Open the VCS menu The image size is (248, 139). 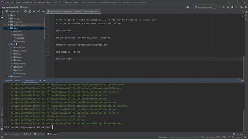[61, 2]
